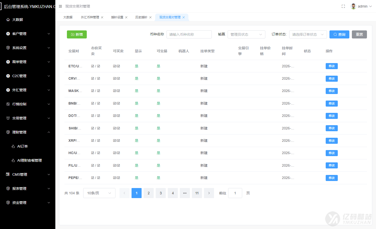Go to the next page arrow
Screen dimensions: 376x229
(x=209, y=193)
